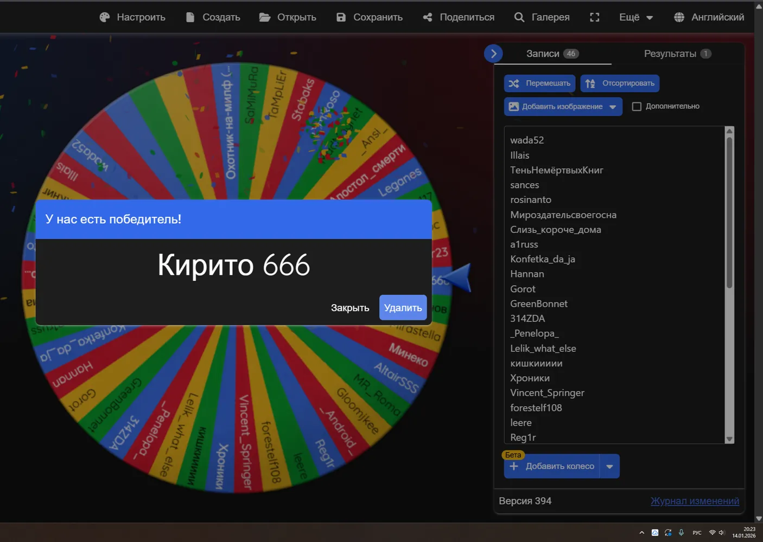
Task: Toggle fullscreen mode icon
Action: (595, 17)
